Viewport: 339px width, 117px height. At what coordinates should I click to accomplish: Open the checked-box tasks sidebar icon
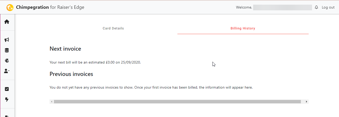pos(7,89)
